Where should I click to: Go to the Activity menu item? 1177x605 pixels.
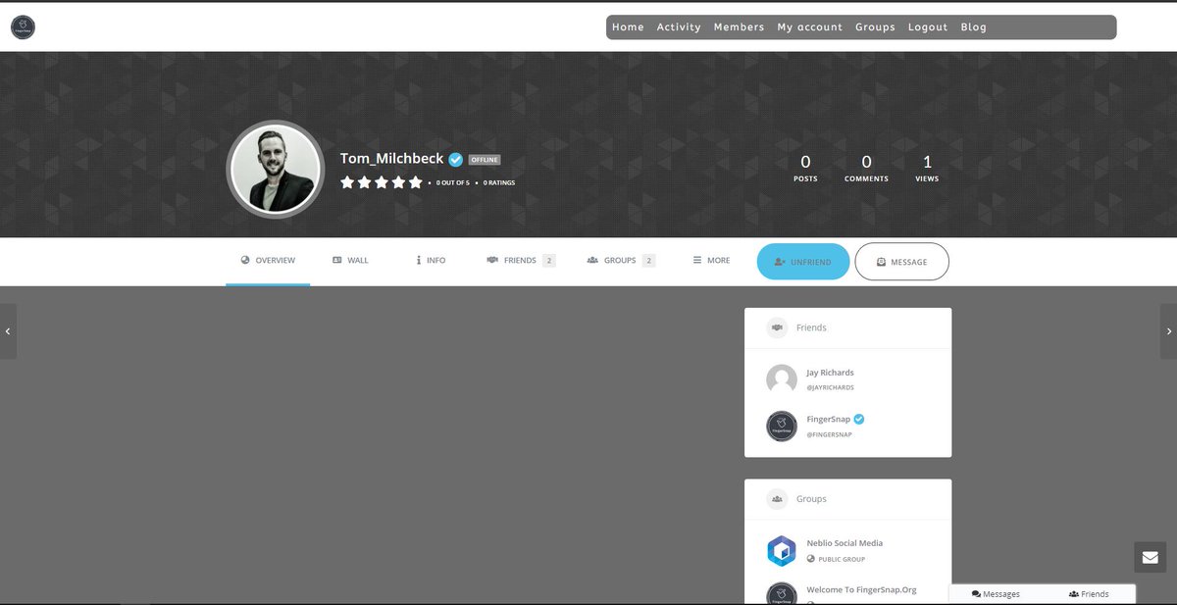click(x=679, y=27)
